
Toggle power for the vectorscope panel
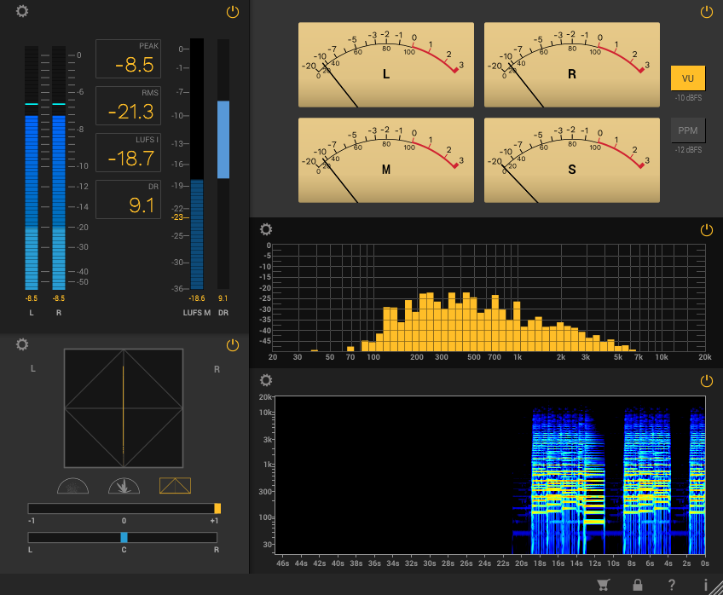tap(233, 345)
